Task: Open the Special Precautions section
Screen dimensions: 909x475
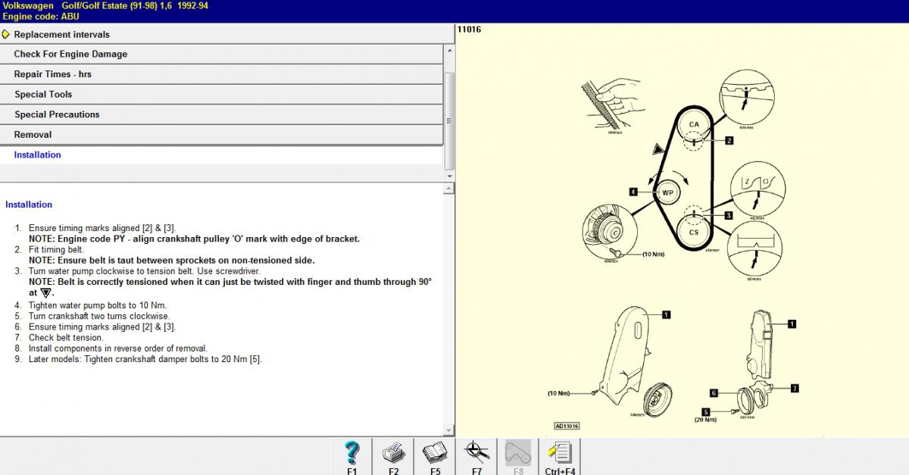Action: [57, 114]
